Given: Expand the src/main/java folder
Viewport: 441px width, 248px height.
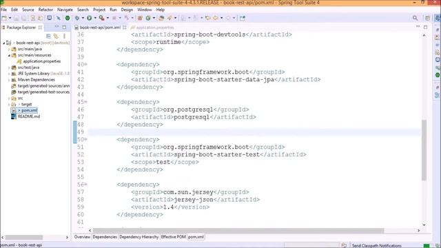Looking at the screenshot, I should pyautogui.click(x=9, y=49).
